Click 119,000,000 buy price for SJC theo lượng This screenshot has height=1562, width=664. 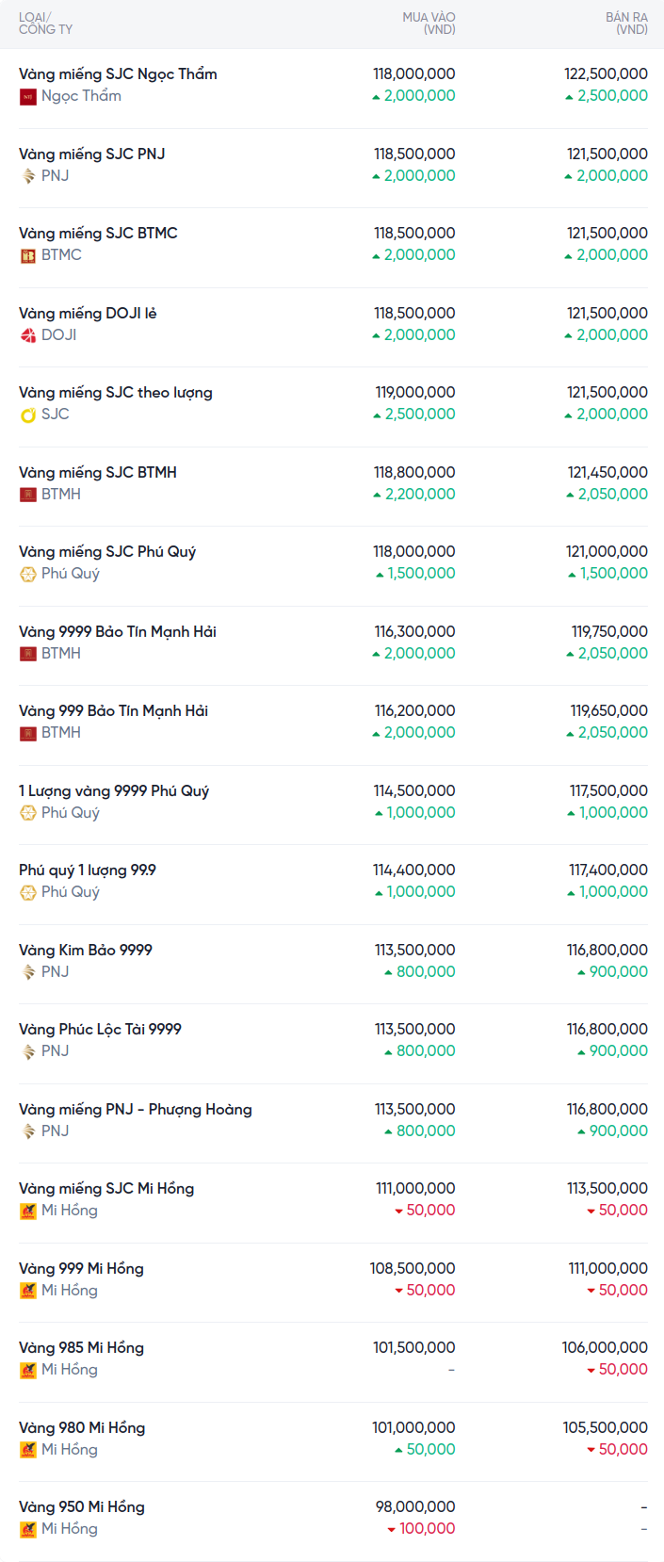(x=415, y=392)
